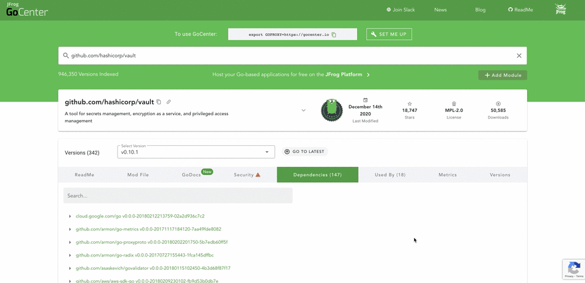Open github.com/armon/go-proxyproto dependency link
Viewport: 585px width, 283px height.
coord(152,242)
